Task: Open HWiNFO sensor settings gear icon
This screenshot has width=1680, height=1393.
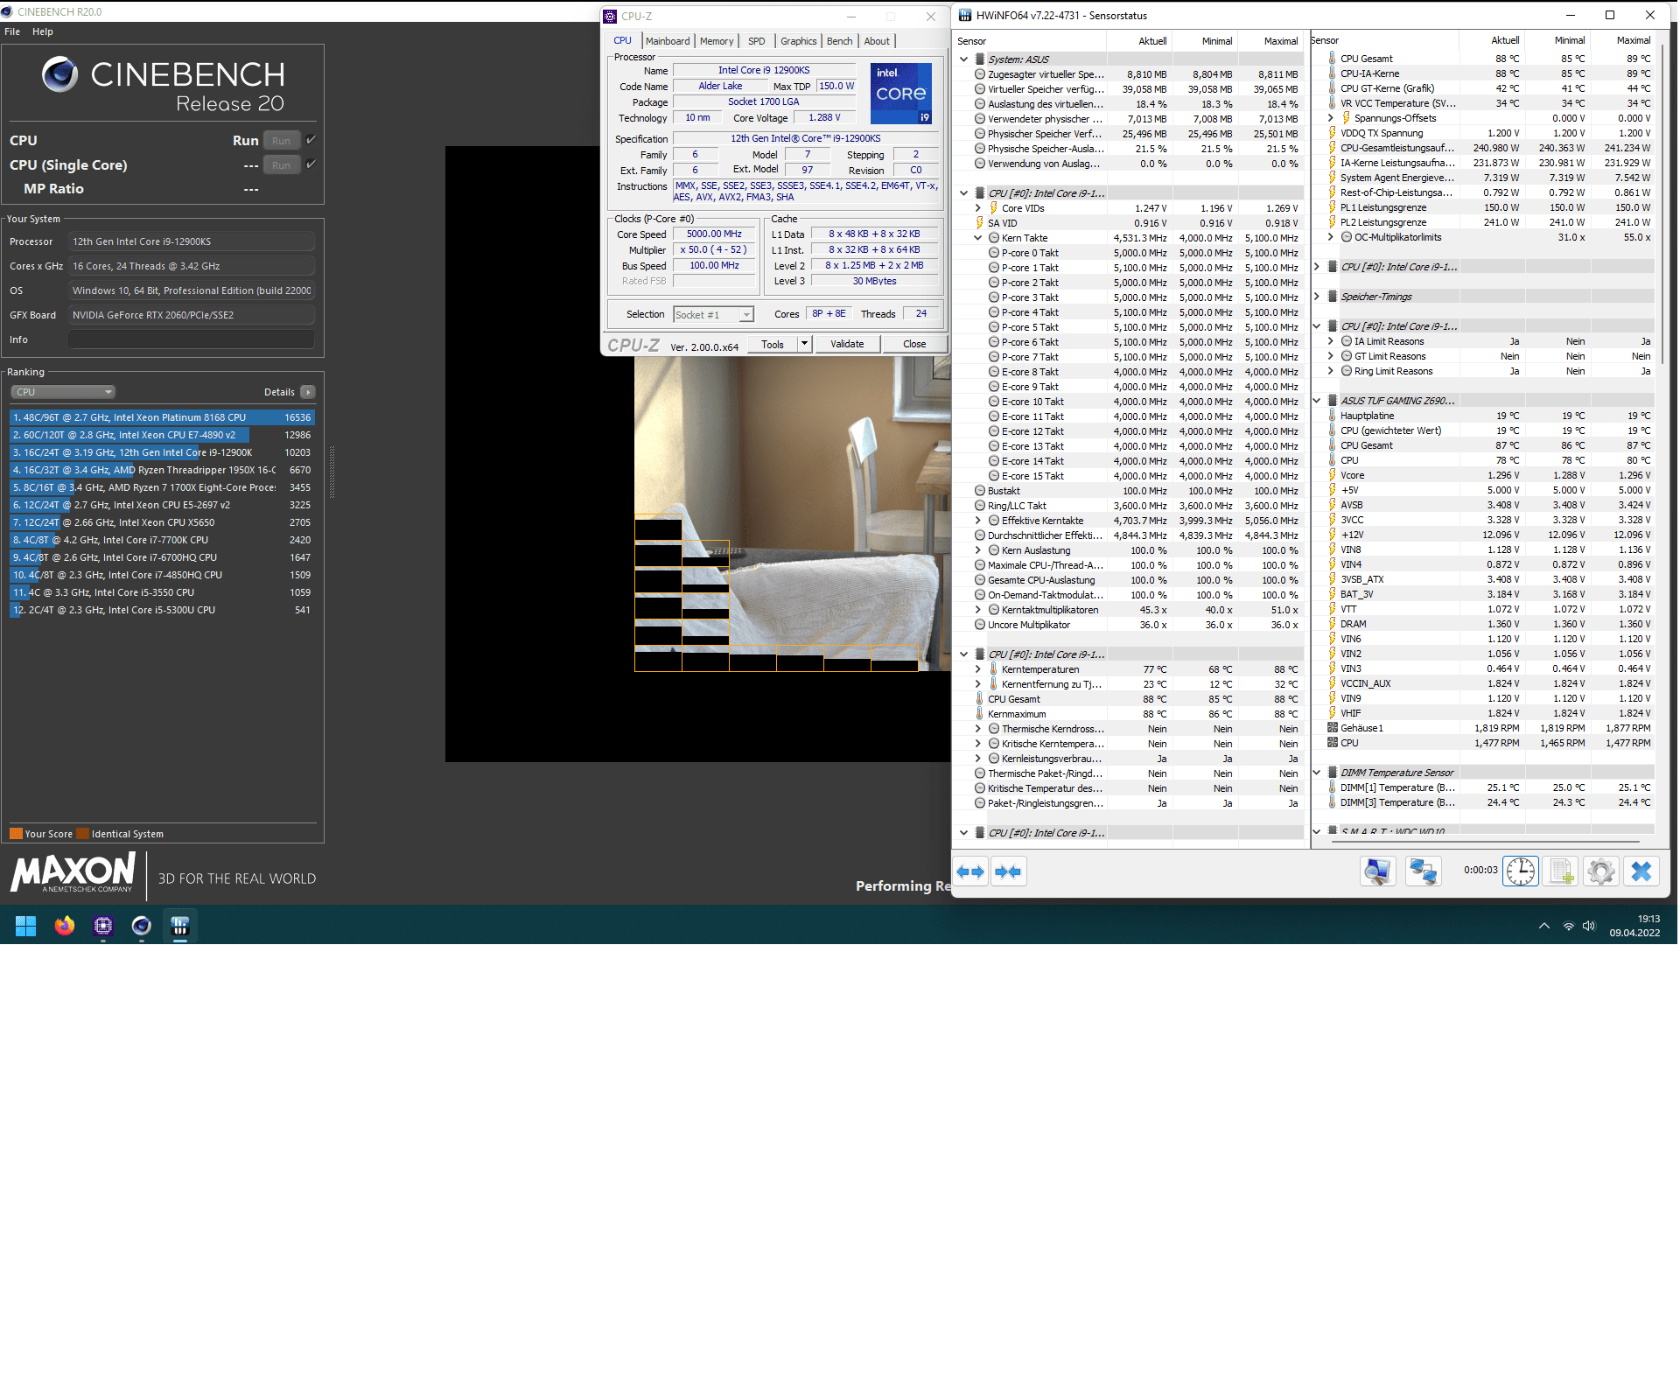Action: tap(1601, 871)
